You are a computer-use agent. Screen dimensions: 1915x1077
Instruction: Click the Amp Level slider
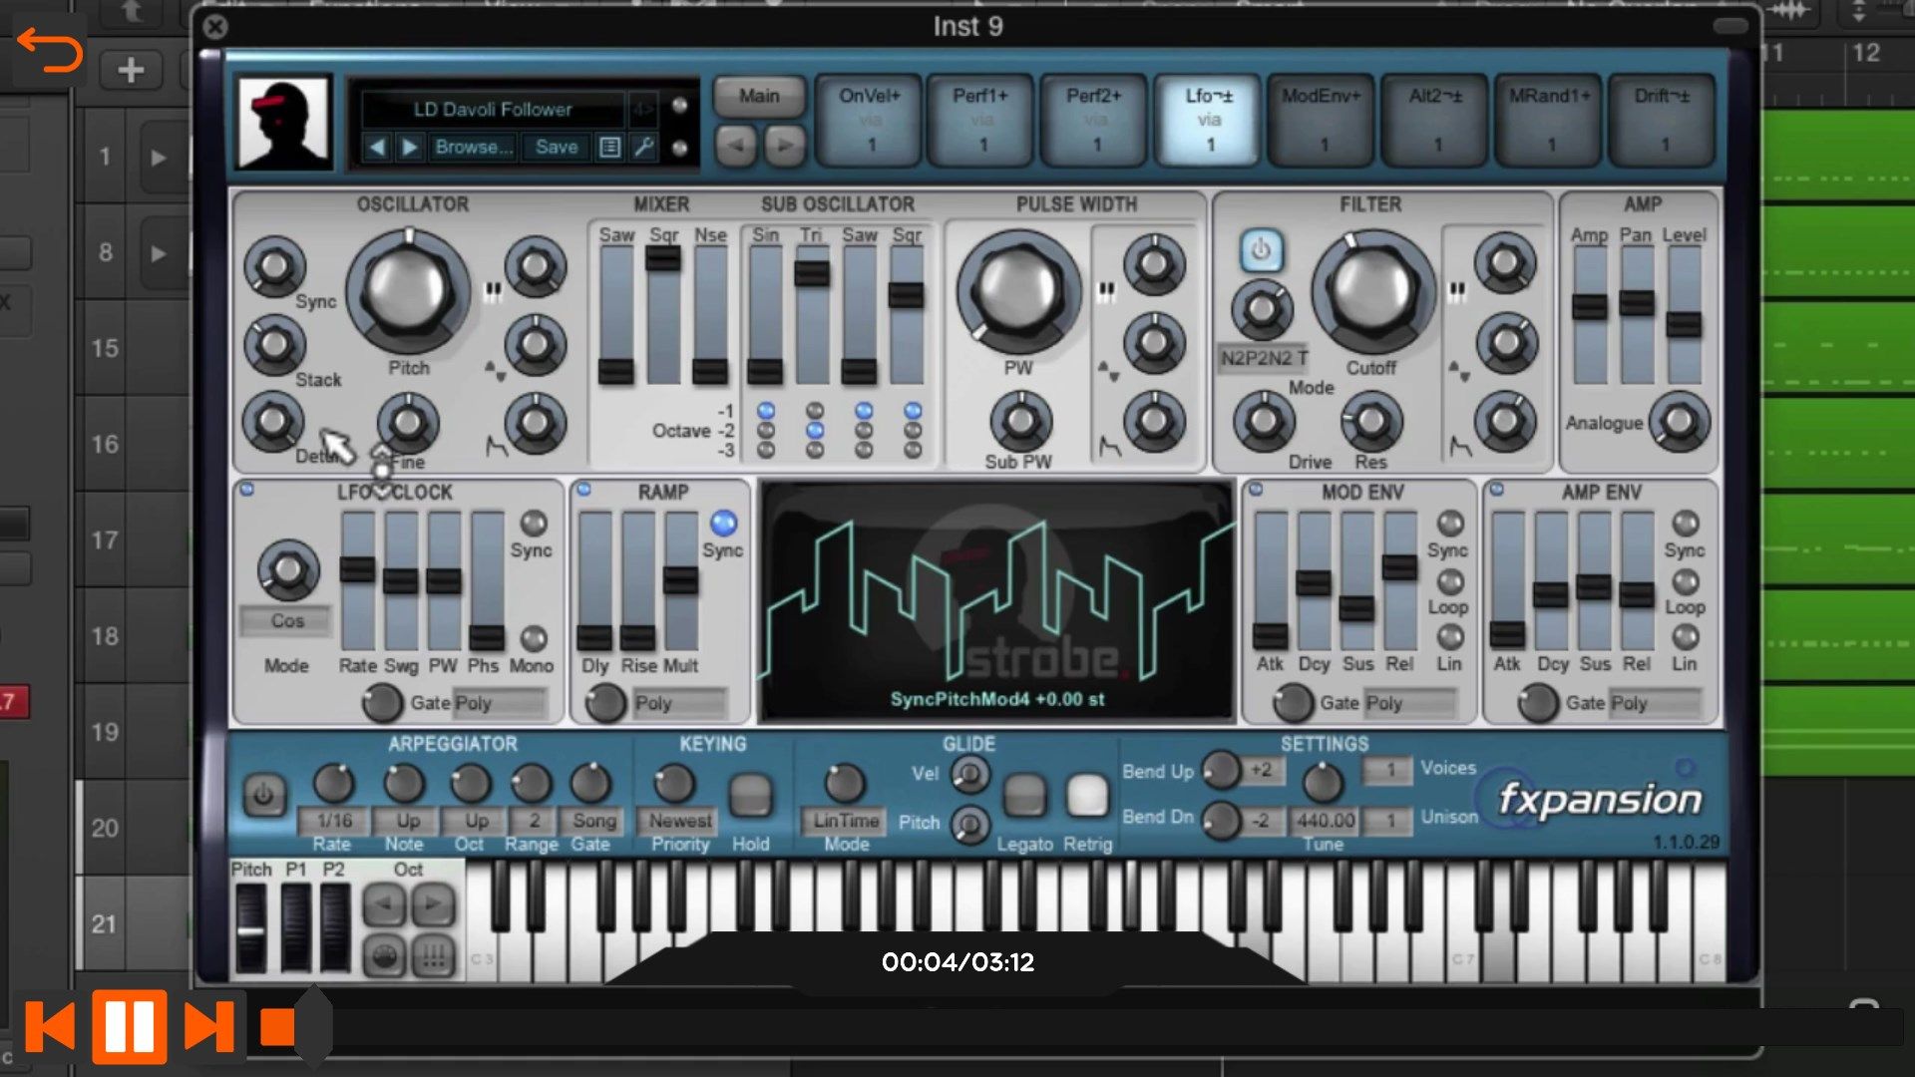coord(1684,314)
